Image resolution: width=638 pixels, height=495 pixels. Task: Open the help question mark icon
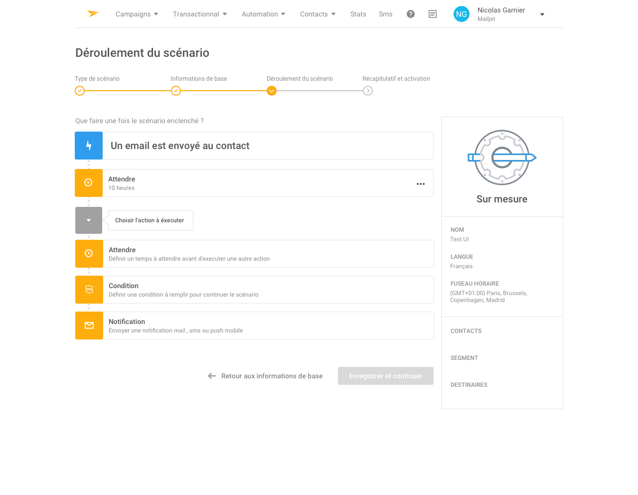pos(411,14)
